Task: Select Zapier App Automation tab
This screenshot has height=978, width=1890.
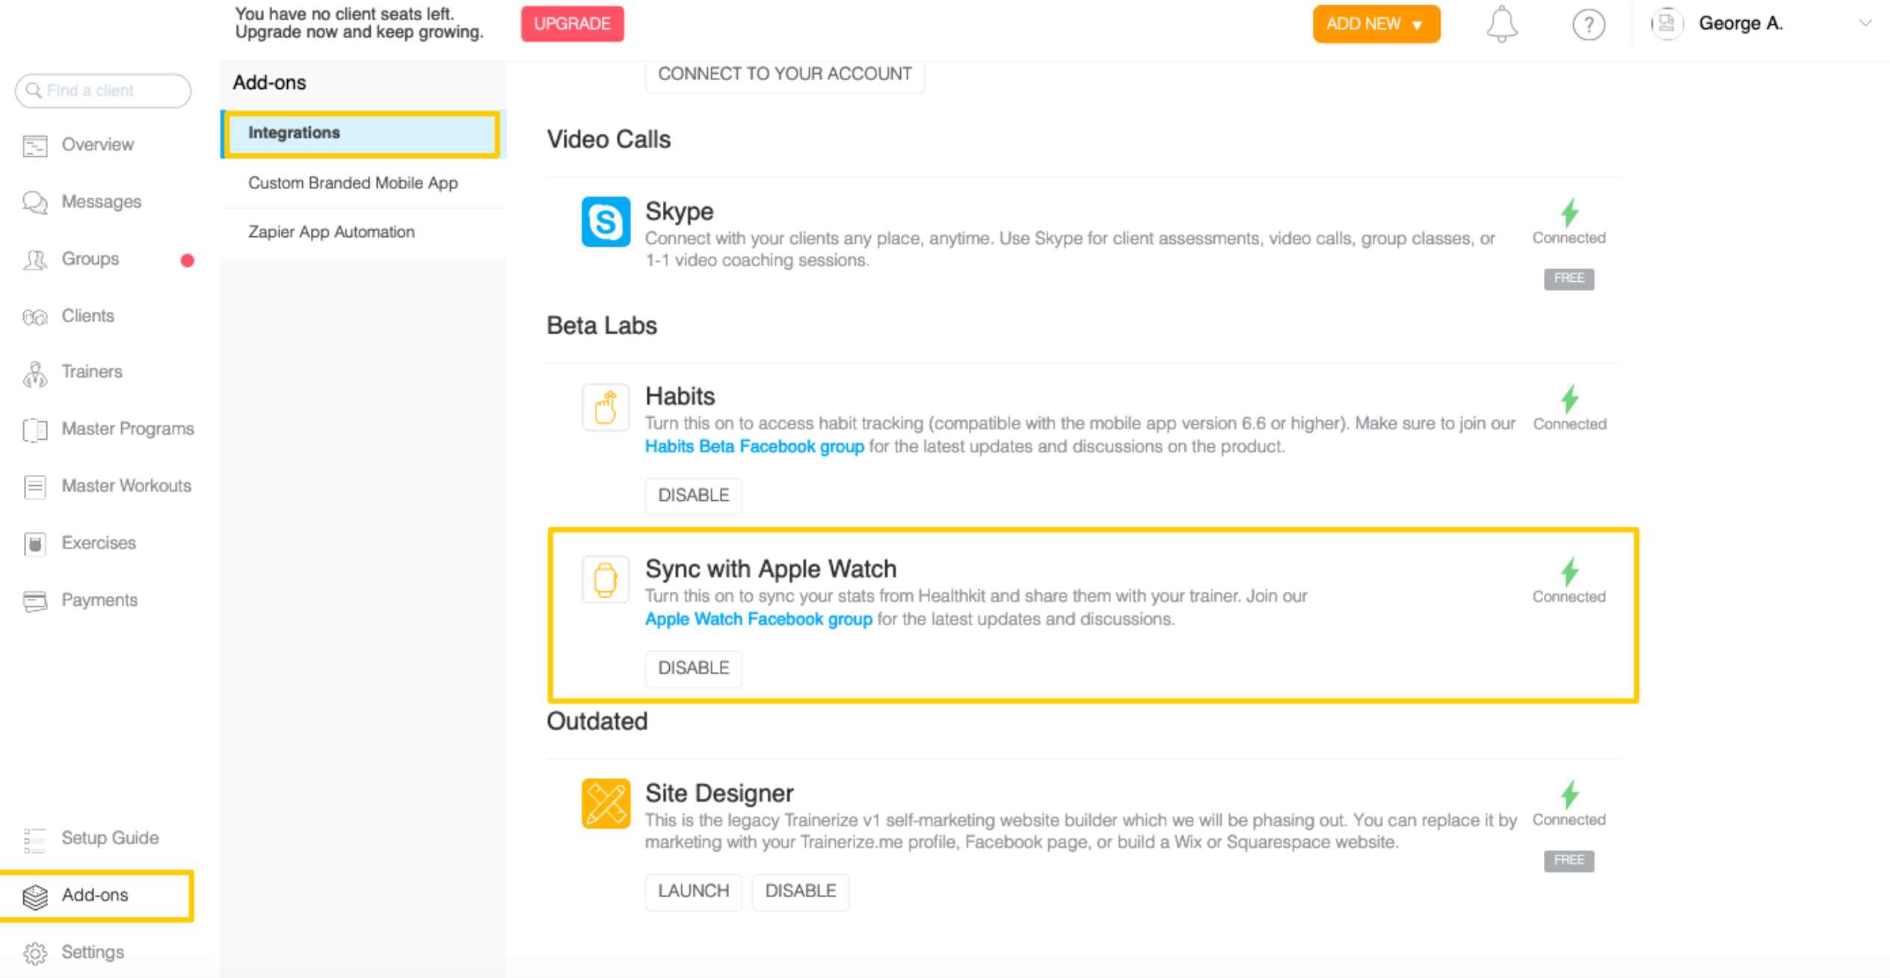Action: point(331,232)
